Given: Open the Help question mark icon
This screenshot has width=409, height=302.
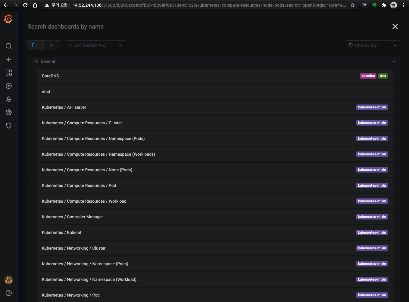Looking at the screenshot, I should pos(9,293).
